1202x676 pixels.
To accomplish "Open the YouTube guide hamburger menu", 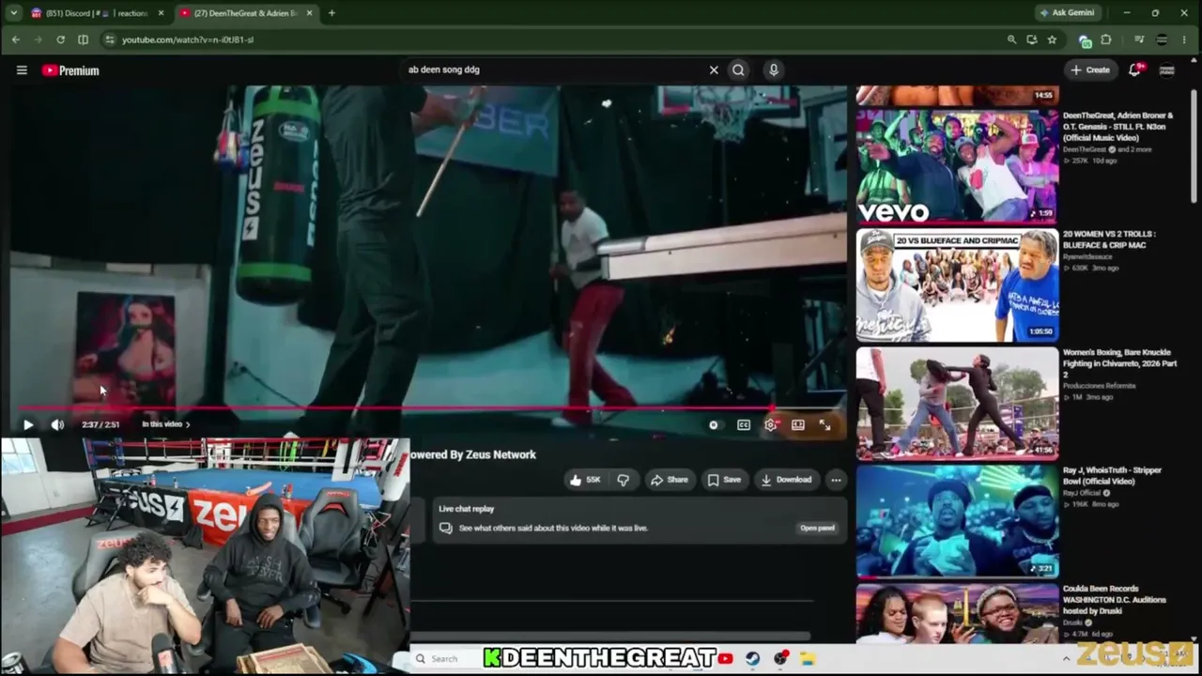I will pos(22,70).
